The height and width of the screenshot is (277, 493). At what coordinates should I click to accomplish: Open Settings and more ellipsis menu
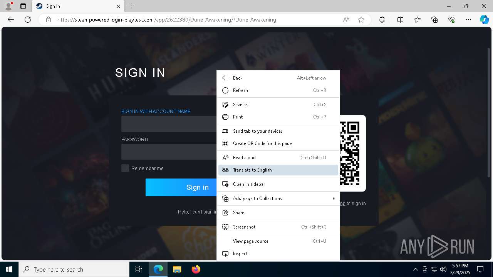click(468, 20)
